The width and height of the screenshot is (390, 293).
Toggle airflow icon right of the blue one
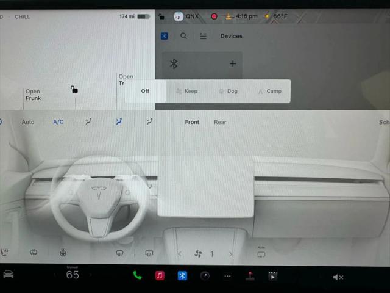pyautogui.click(x=149, y=121)
